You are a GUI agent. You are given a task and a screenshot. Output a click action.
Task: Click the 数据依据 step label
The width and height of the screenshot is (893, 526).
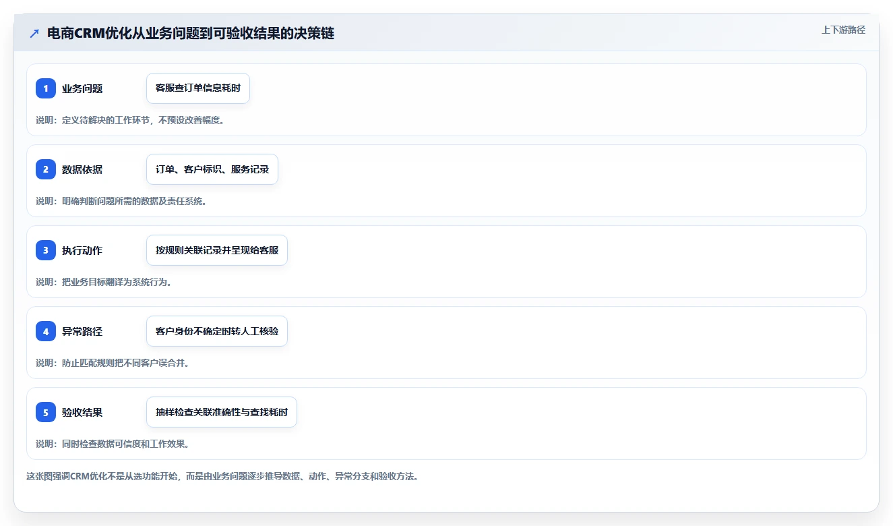click(82, 169)
